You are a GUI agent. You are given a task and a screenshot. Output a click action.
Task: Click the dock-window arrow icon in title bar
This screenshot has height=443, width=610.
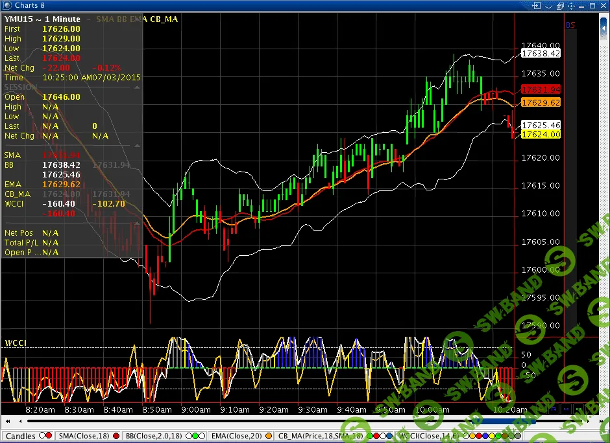point(536,5)
